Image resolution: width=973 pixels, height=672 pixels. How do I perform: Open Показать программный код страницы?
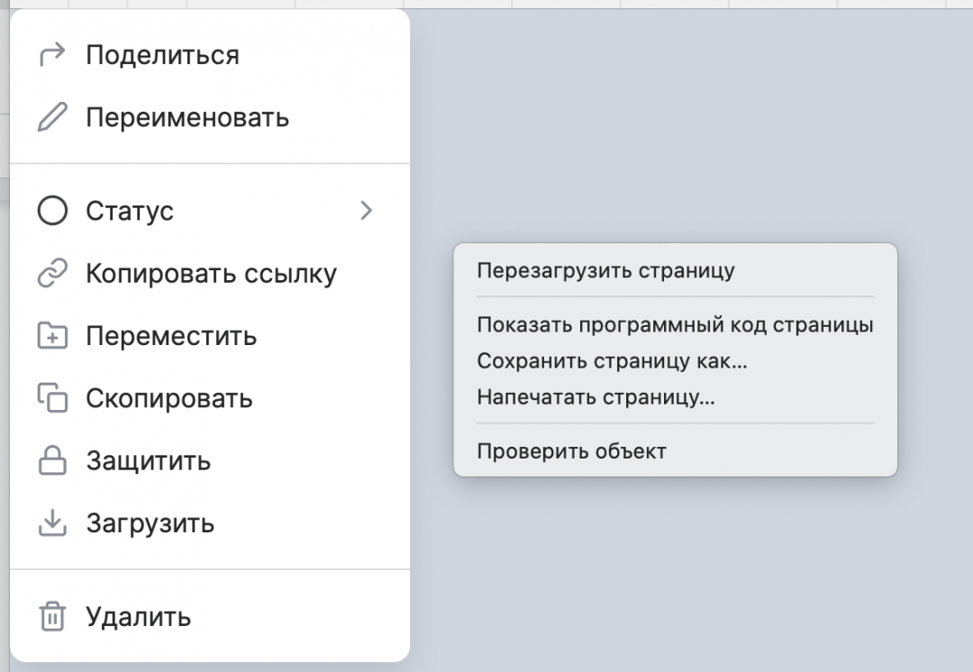pos(677,323)
